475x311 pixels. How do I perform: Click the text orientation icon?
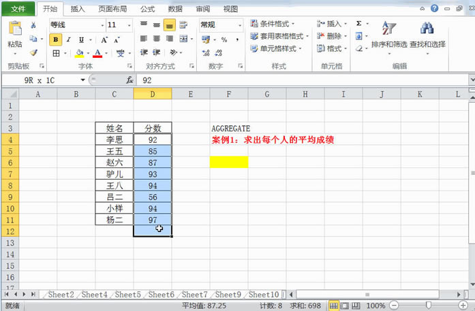point(174,52)
